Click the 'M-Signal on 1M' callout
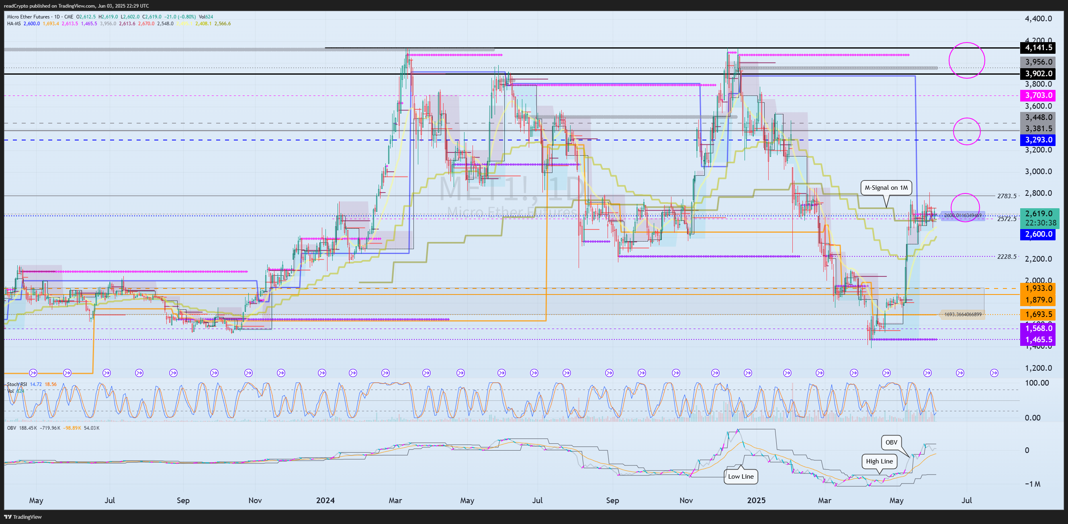This screenshot has height=524, width=1068. [x=886, y=187]
